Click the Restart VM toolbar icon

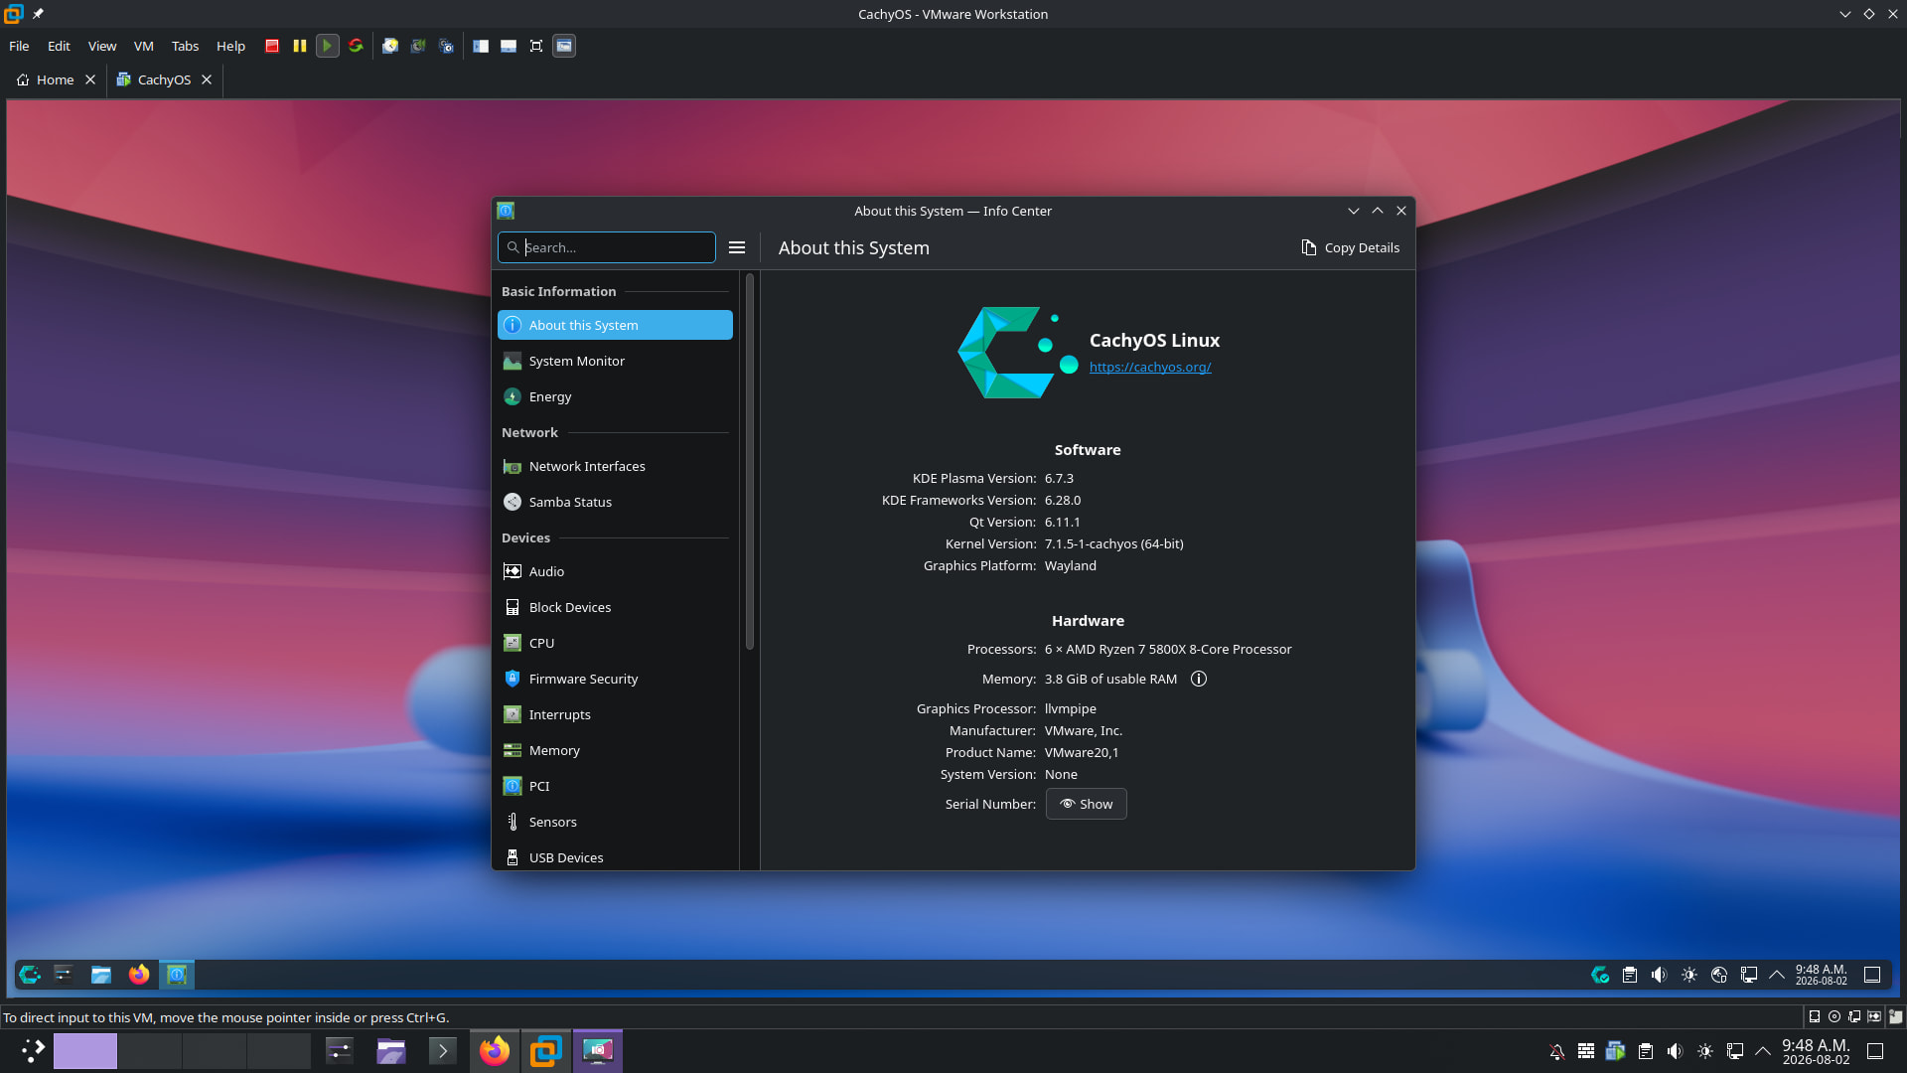(x=356, y=46)
